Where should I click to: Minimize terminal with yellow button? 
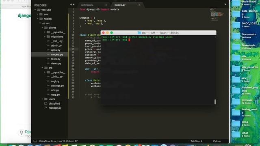(107, 33)
